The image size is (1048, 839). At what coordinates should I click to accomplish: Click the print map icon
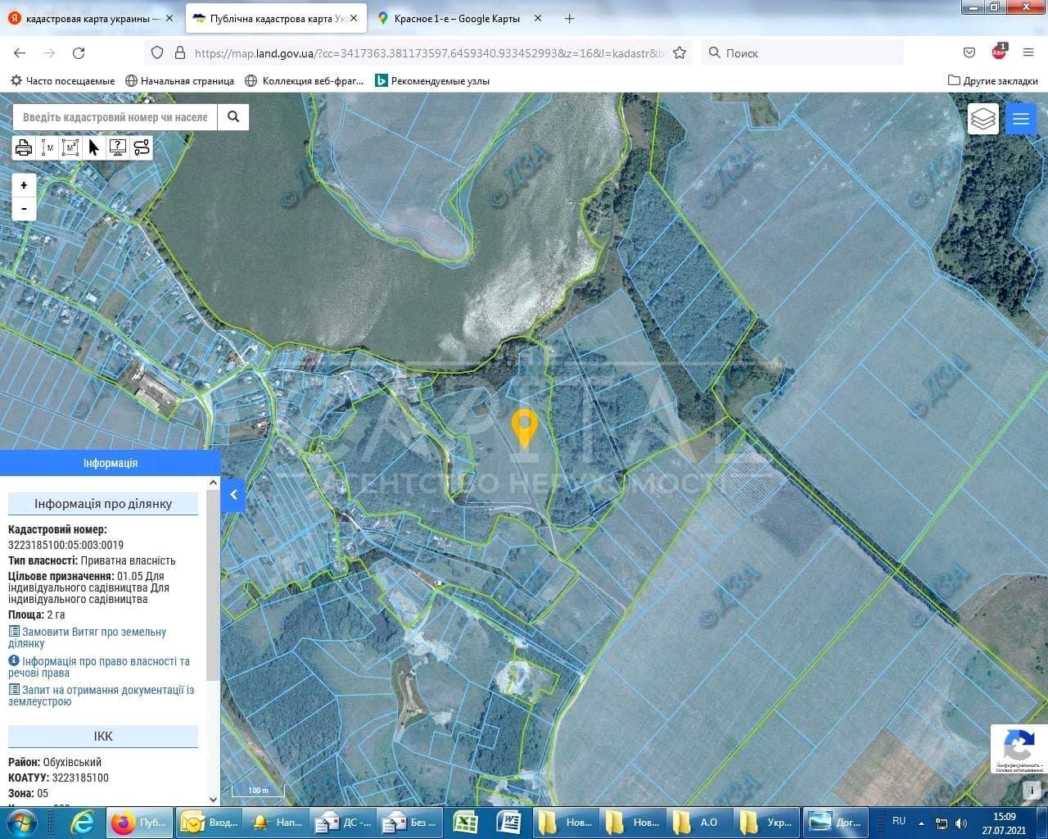pyautogui.click(x=24, y=147)
